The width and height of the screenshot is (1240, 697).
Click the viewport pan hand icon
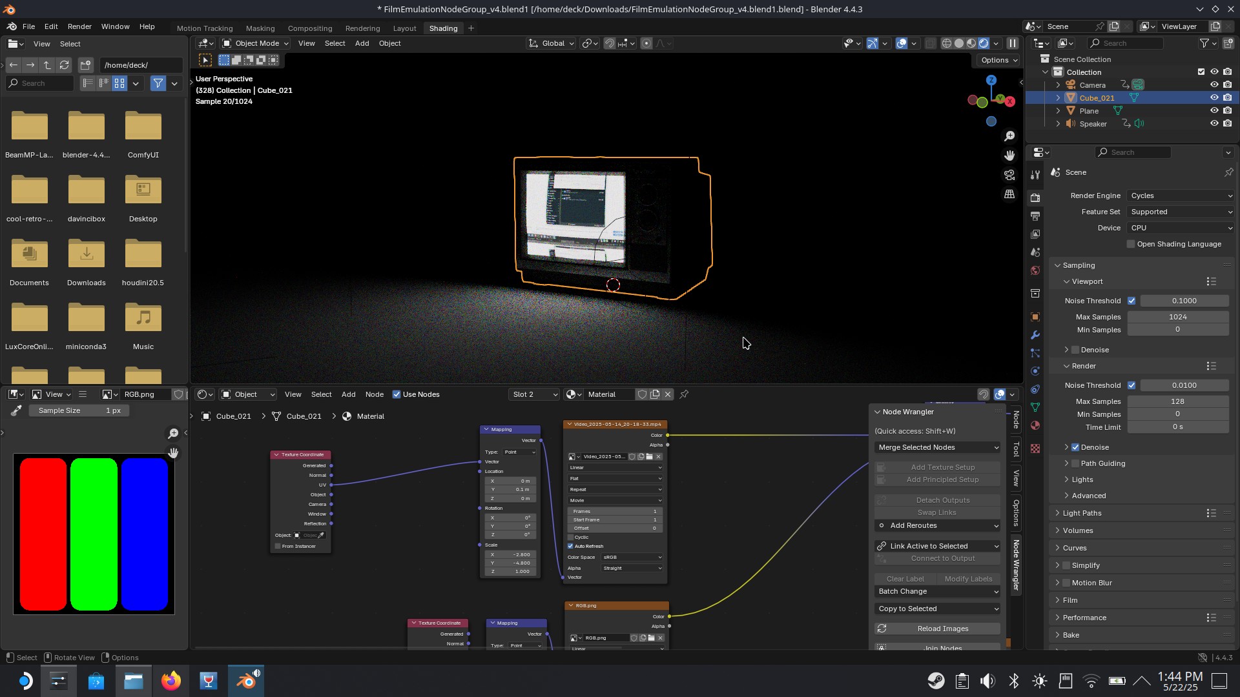pyautogui.click(x=1009, y=156)
